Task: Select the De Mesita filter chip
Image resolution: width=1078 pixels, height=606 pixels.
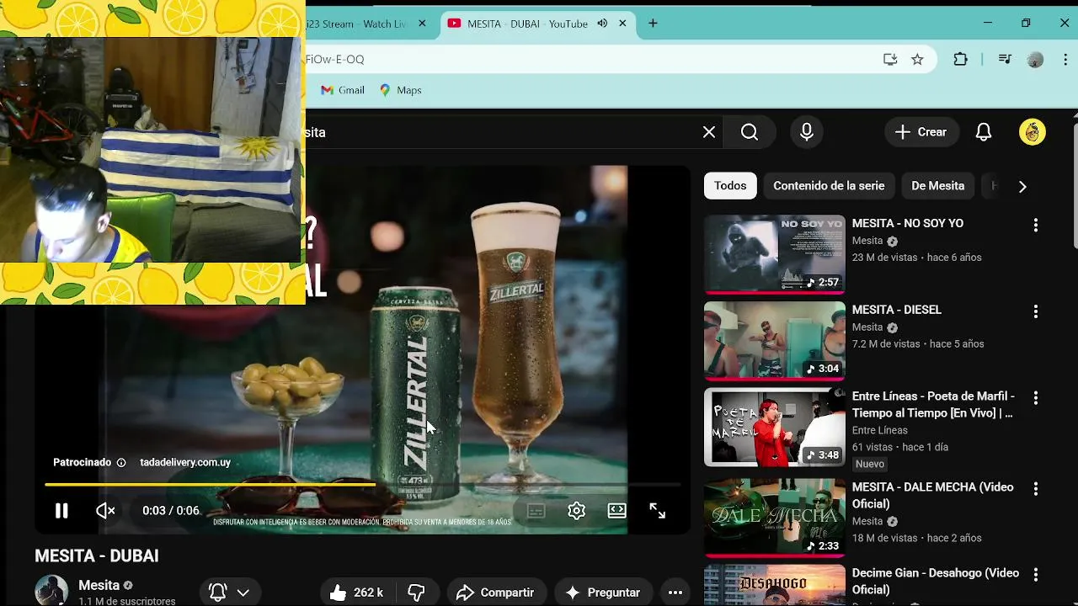Action: (937, 186)
